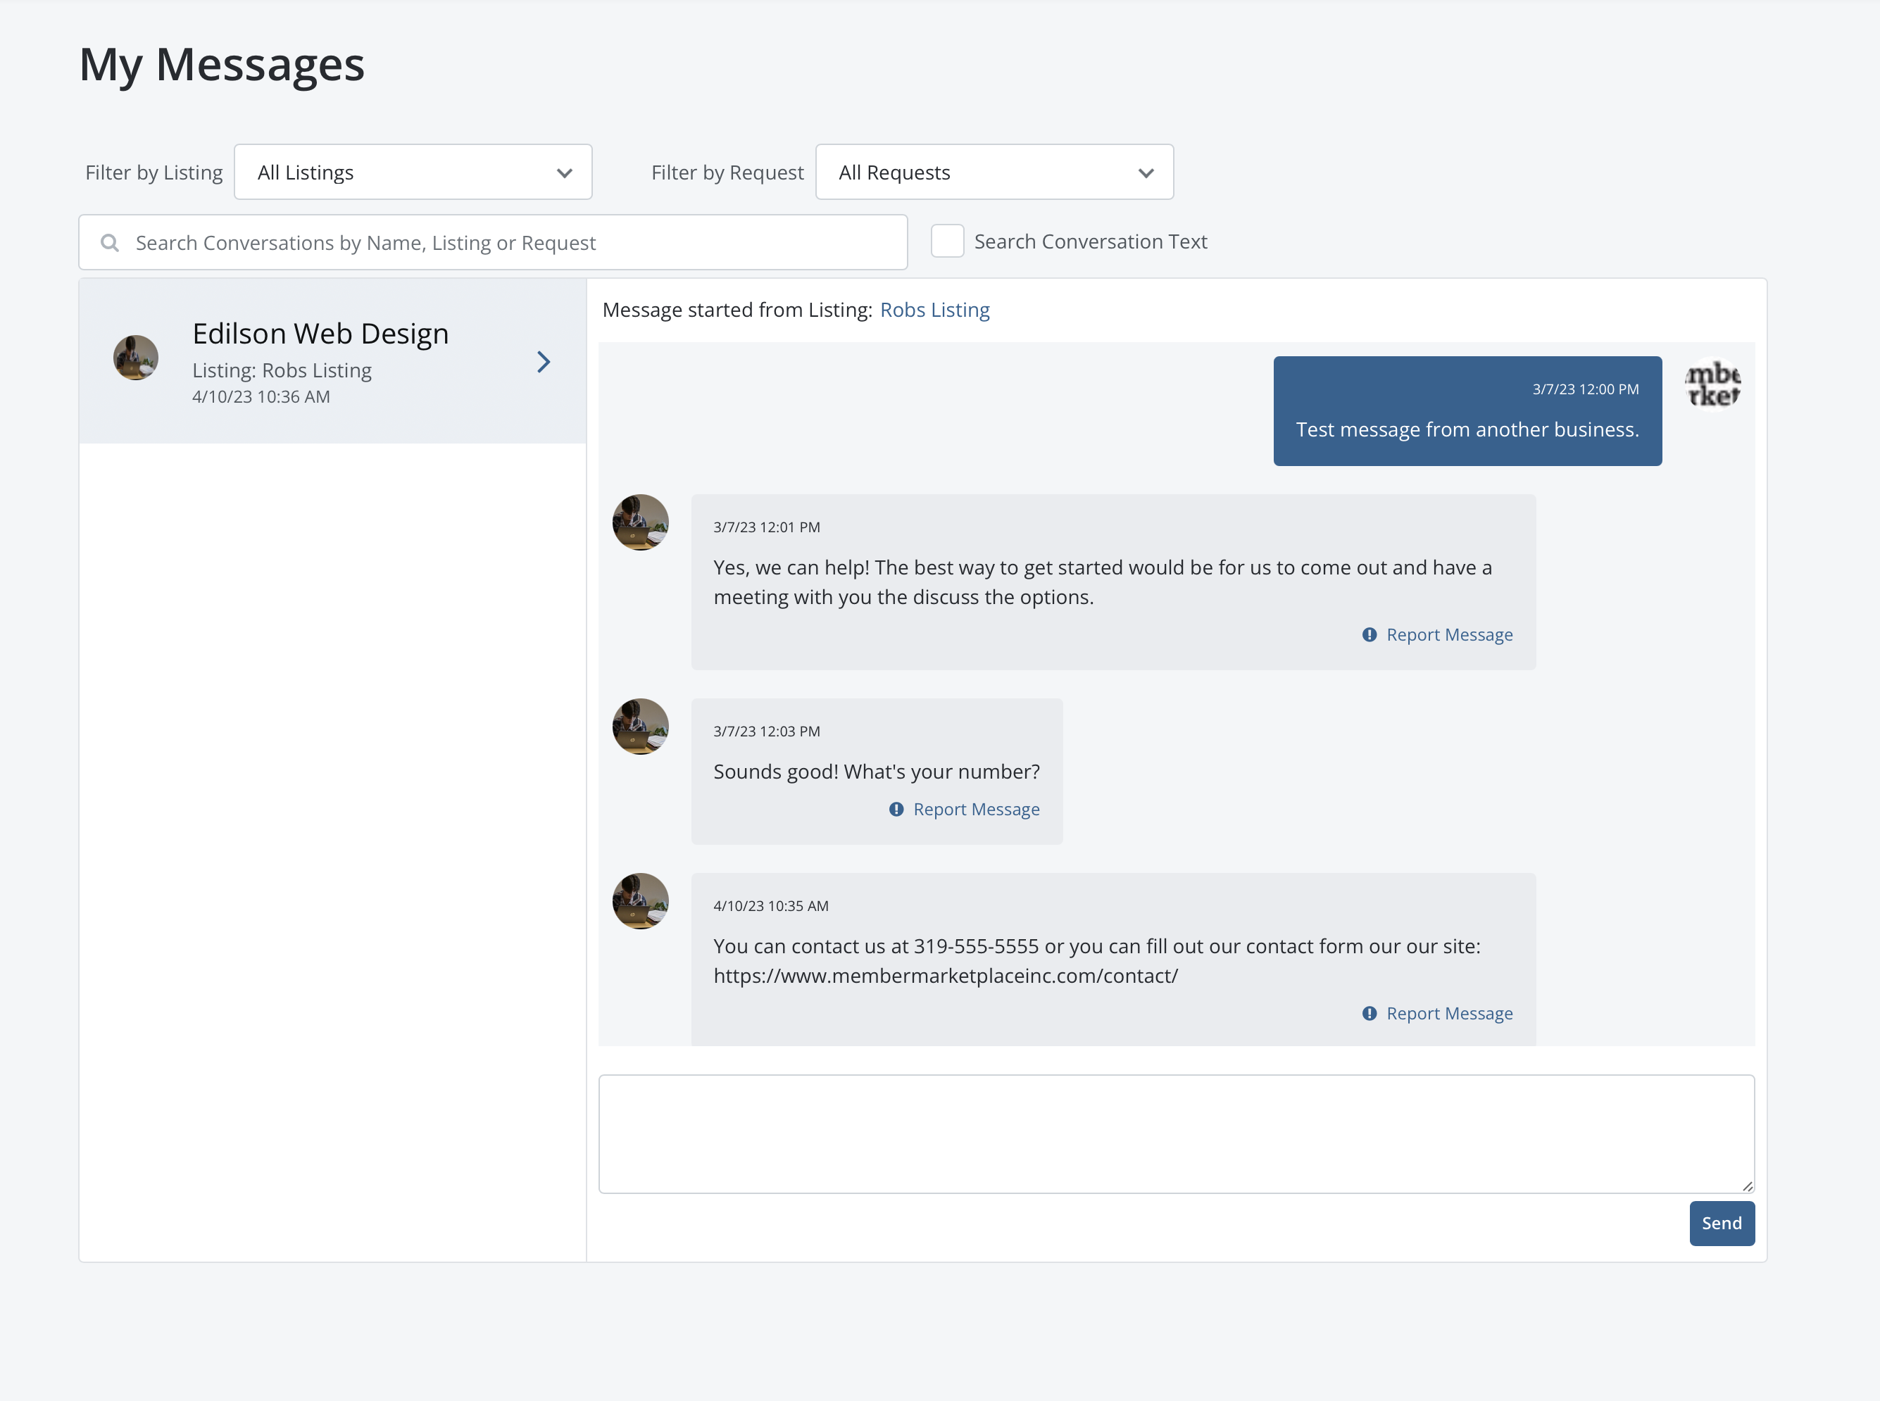1880x1401 pixels.
Task: Click 'Message started from Listing:' text
Action: click(737, 310)
